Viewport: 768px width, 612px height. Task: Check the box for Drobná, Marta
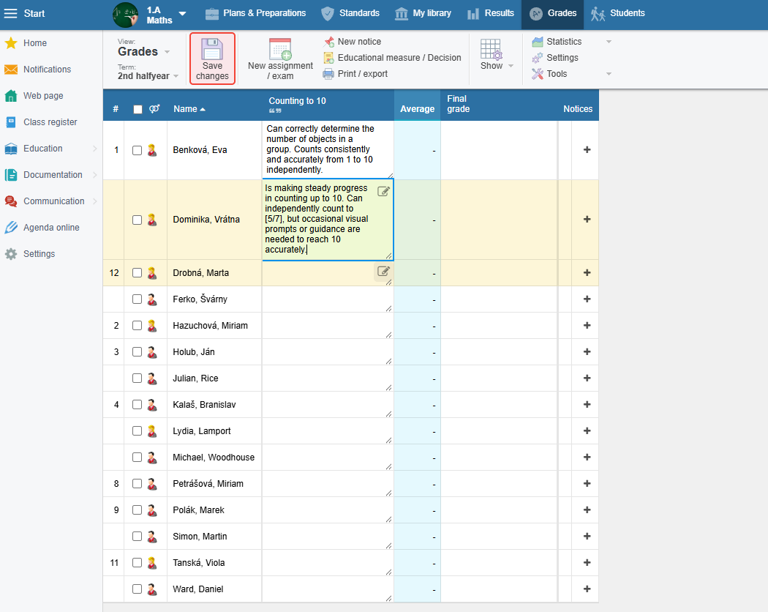[138, 272]
